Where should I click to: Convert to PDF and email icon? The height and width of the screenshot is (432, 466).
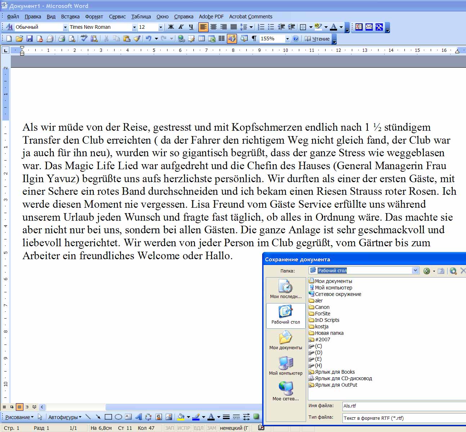369,27
